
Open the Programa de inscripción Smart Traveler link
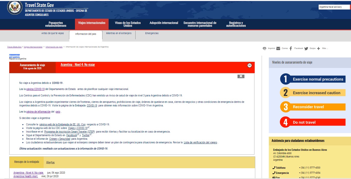pos(70,132)
